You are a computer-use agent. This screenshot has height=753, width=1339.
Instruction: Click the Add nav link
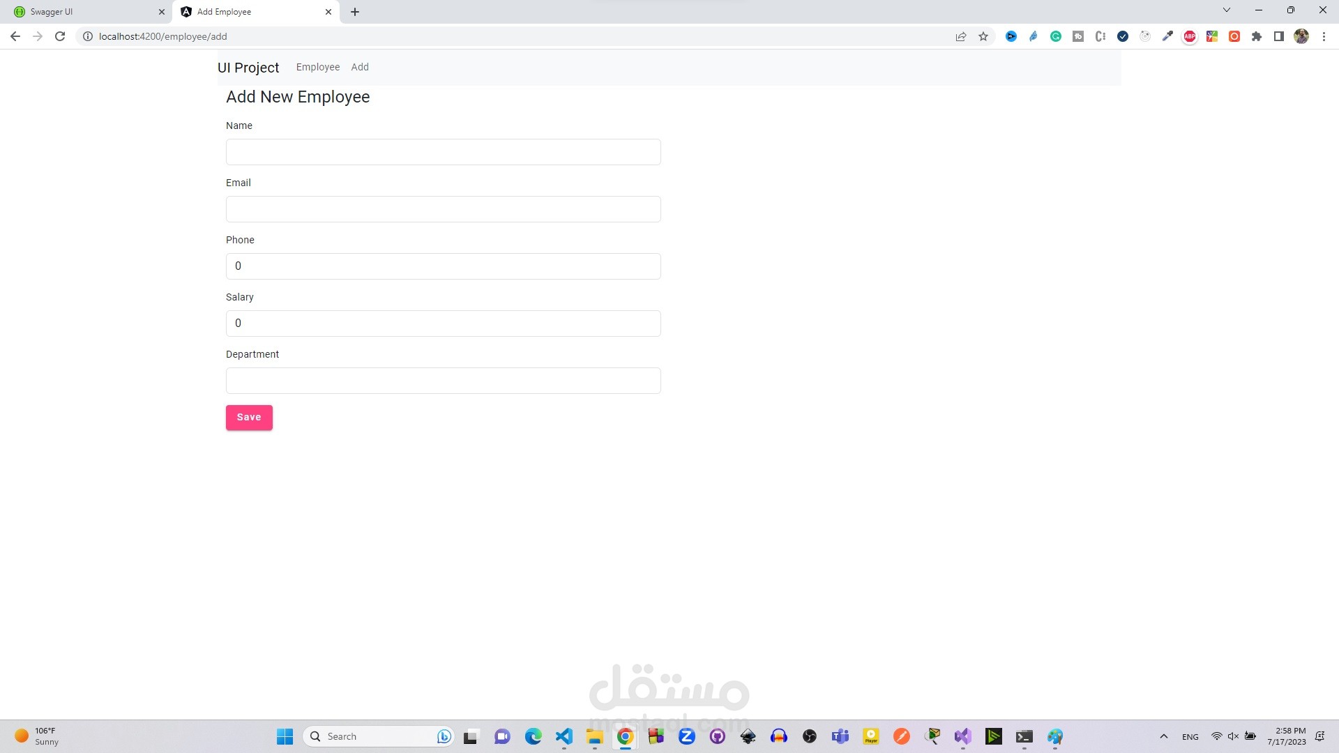[360, 67]
